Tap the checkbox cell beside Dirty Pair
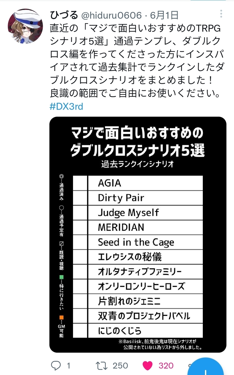The height and width of the screenshot is (375, 234). tap(80, 198)
